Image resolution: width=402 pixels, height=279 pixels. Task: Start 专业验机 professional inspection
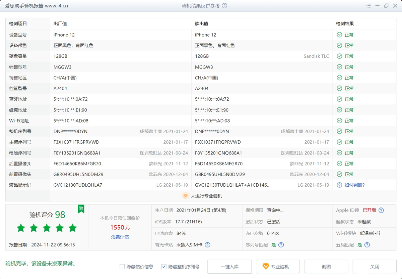[278, 267]
